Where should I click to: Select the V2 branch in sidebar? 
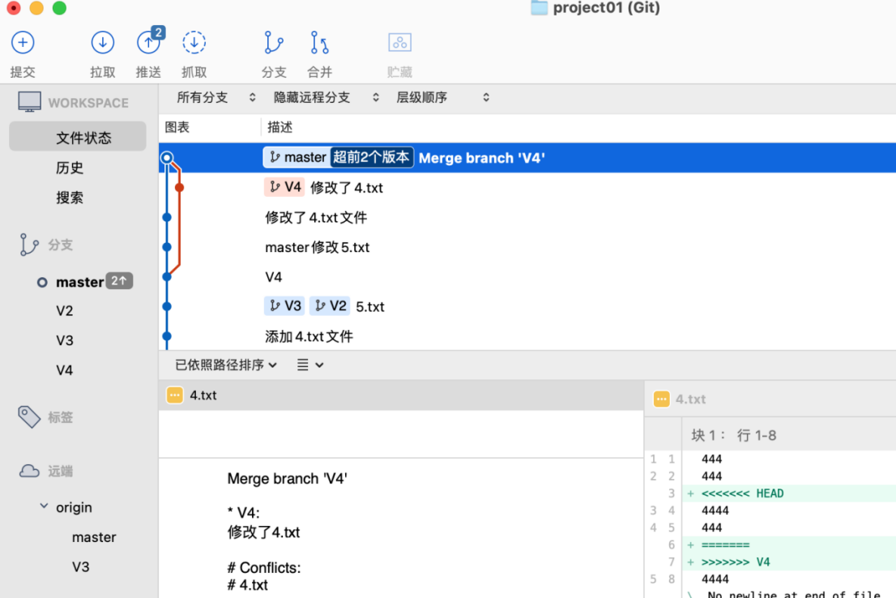pyautogui.click(x=65, y=310)
